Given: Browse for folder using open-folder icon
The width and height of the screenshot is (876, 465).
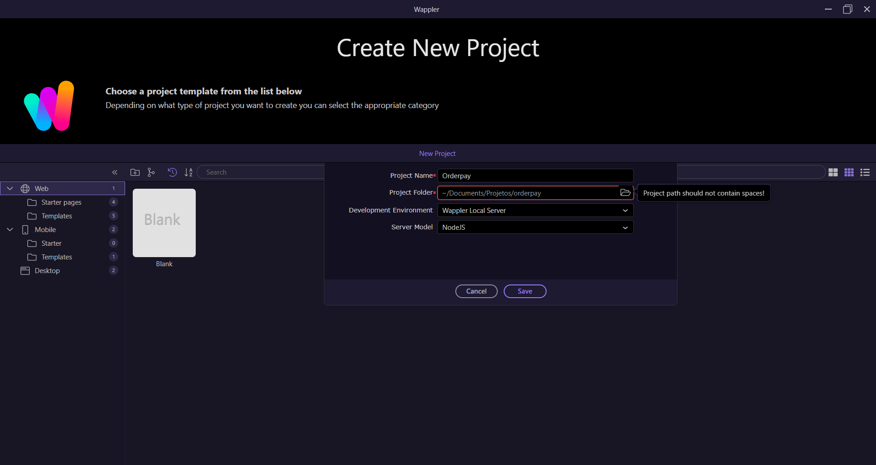Looking at the screenshot, I should [625, 193].
